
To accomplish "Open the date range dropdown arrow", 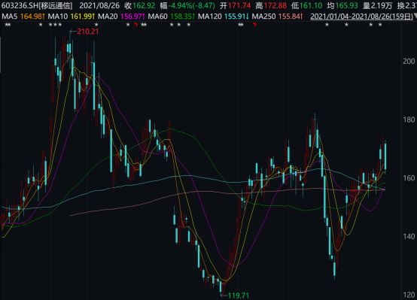I will click(415, 17).
